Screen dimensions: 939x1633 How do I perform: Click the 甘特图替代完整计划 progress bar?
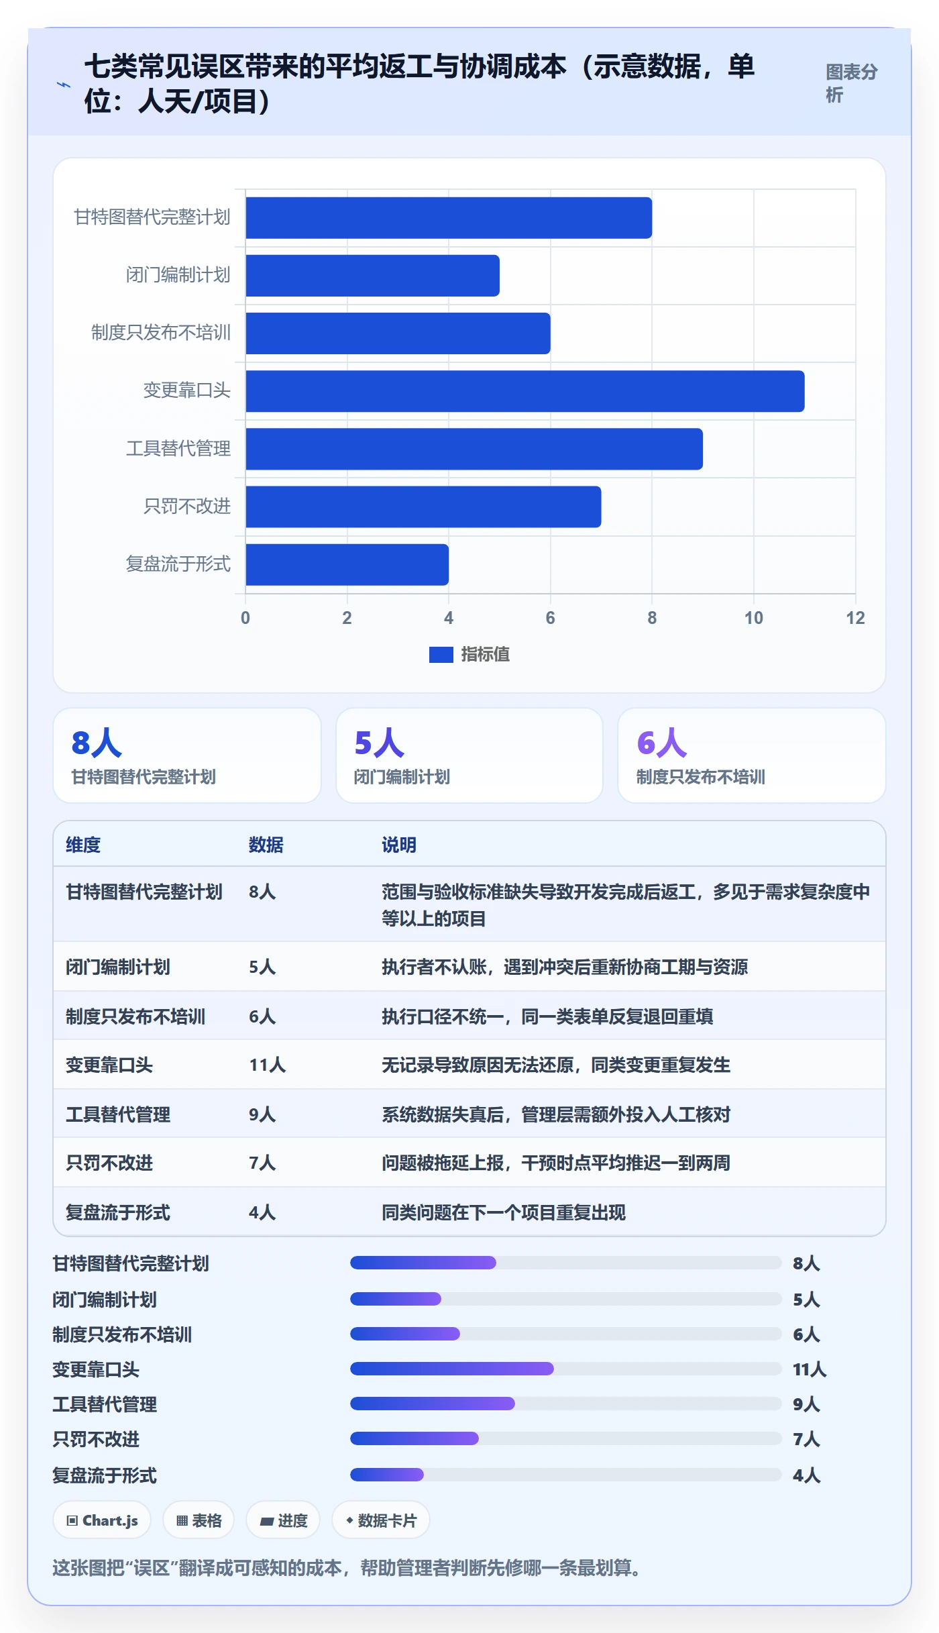[x=566, y=1263]
